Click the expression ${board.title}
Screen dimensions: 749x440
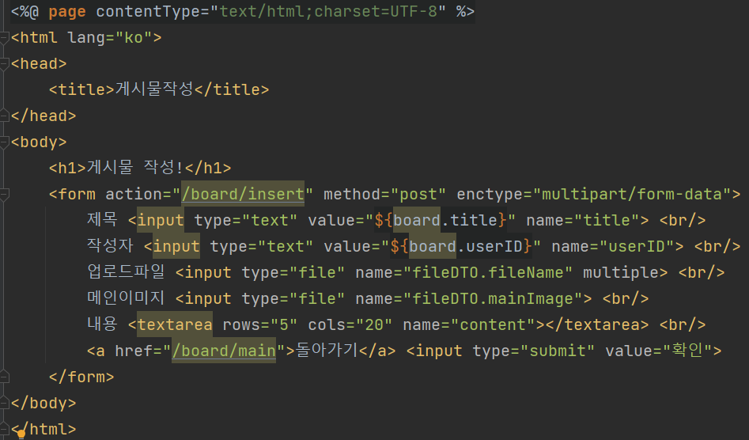(x=441, y=220)
